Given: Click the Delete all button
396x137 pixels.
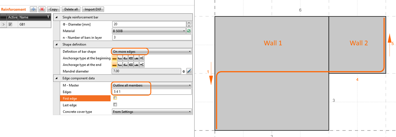Looking at the screenshot, I should click(x=71, y=9).
